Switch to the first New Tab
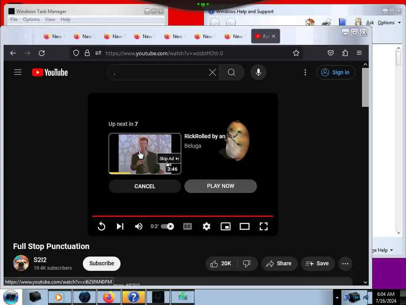 [x=54, y=37]
